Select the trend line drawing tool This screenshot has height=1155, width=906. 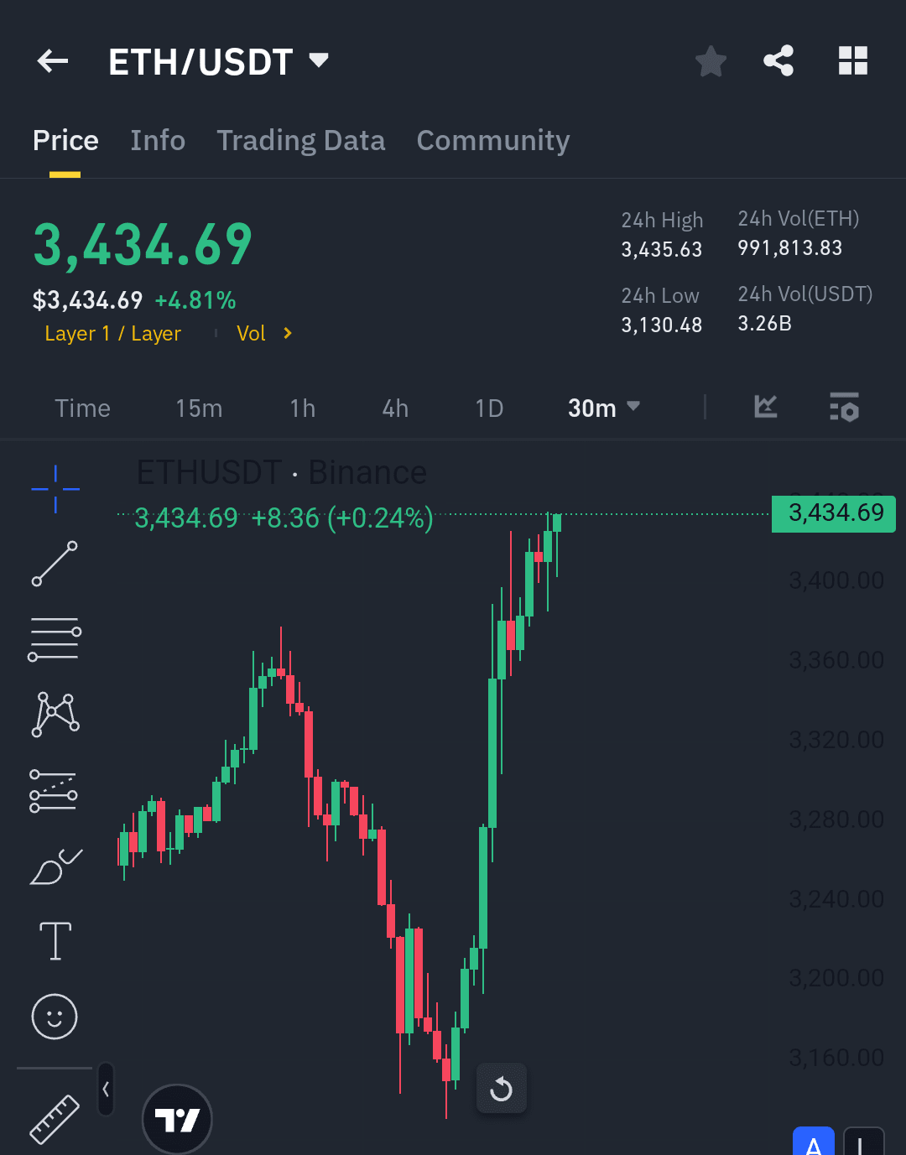pos(55,564)
